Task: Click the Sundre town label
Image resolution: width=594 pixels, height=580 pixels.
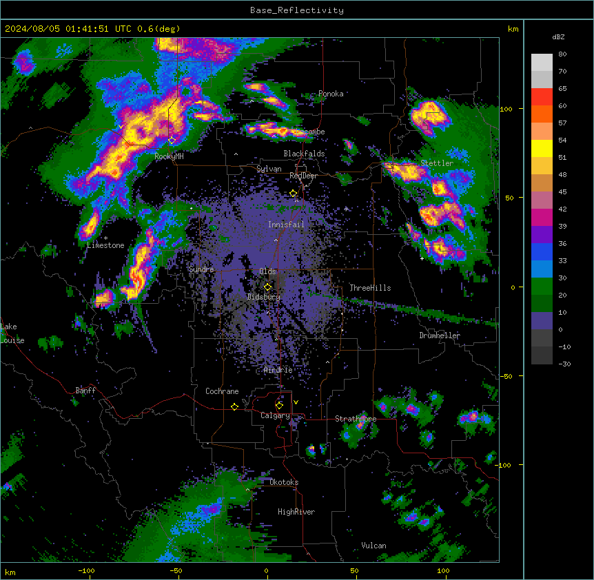Action: click(201, 269)
